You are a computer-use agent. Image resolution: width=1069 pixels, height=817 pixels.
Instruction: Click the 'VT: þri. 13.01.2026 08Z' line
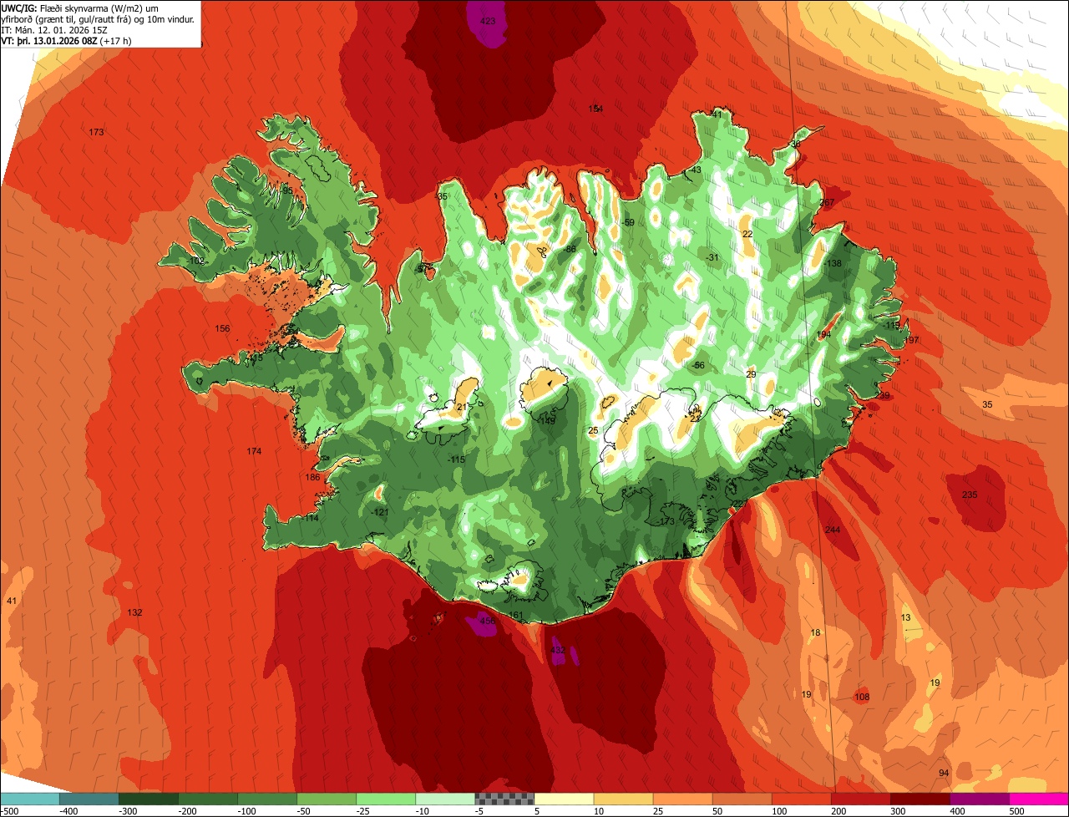66,40
